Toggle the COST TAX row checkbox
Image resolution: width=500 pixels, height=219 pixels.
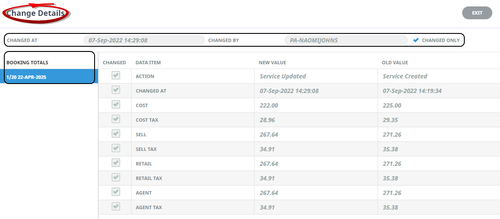pyautogui.click(x=116, y=120)
